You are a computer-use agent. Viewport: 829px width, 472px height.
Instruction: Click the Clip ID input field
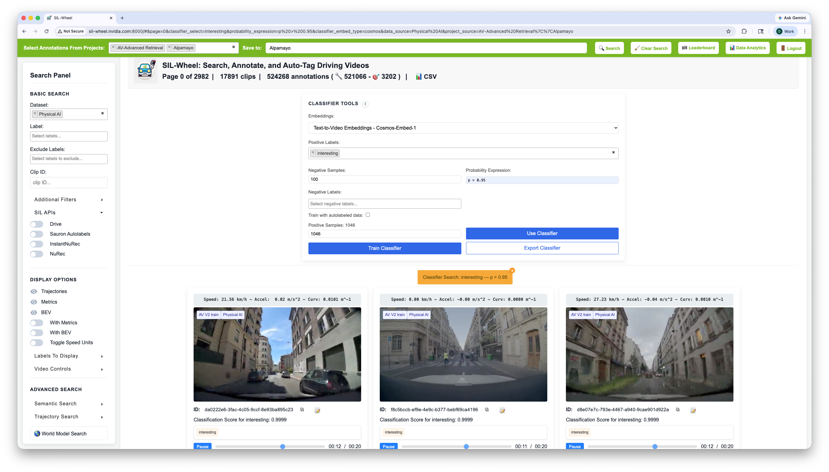coord(69,183)
